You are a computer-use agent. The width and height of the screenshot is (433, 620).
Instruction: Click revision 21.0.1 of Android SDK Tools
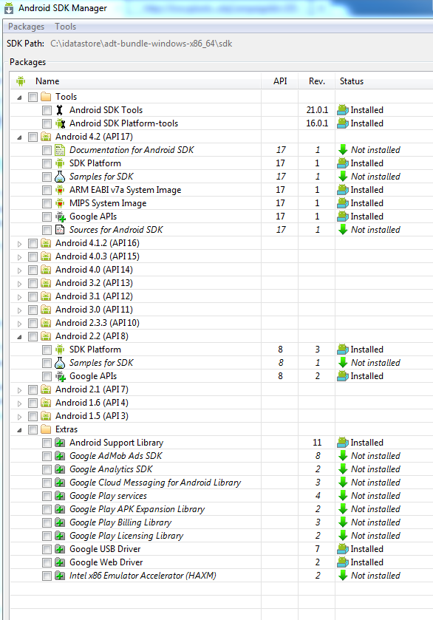click(x=317, y=110)
